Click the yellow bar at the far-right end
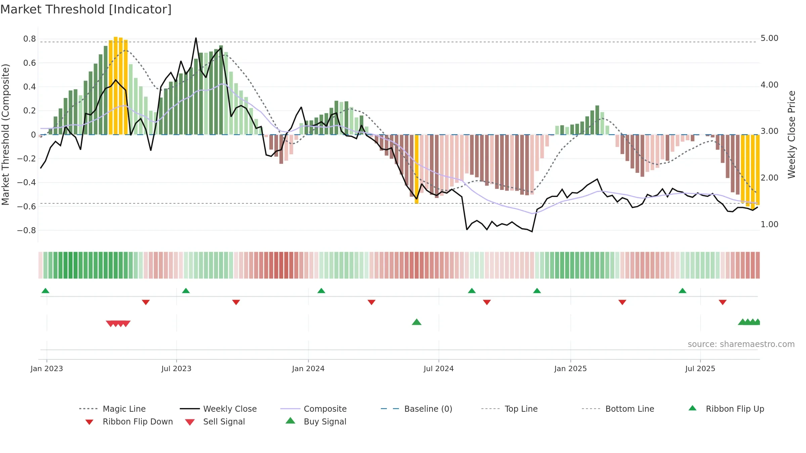The image size is (806, 453). coord(758,170)
